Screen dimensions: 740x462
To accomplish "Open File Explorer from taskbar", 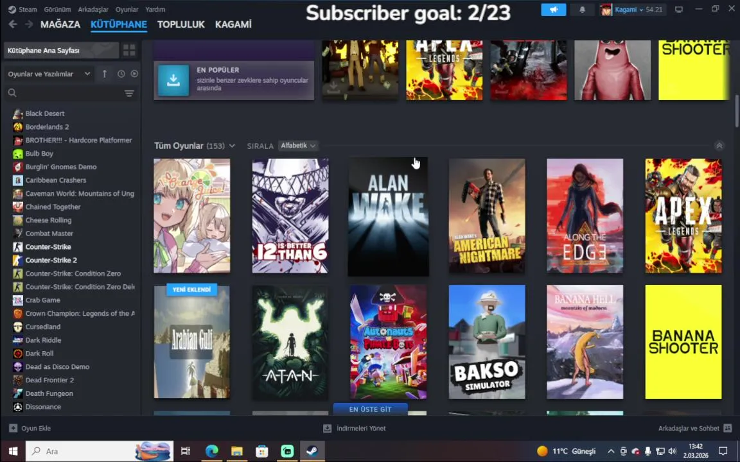I will point(237,451).
